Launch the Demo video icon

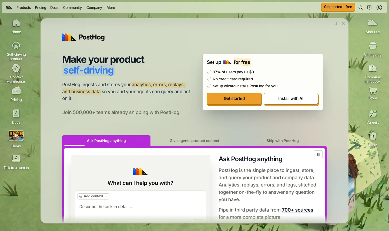pos(16,139)
